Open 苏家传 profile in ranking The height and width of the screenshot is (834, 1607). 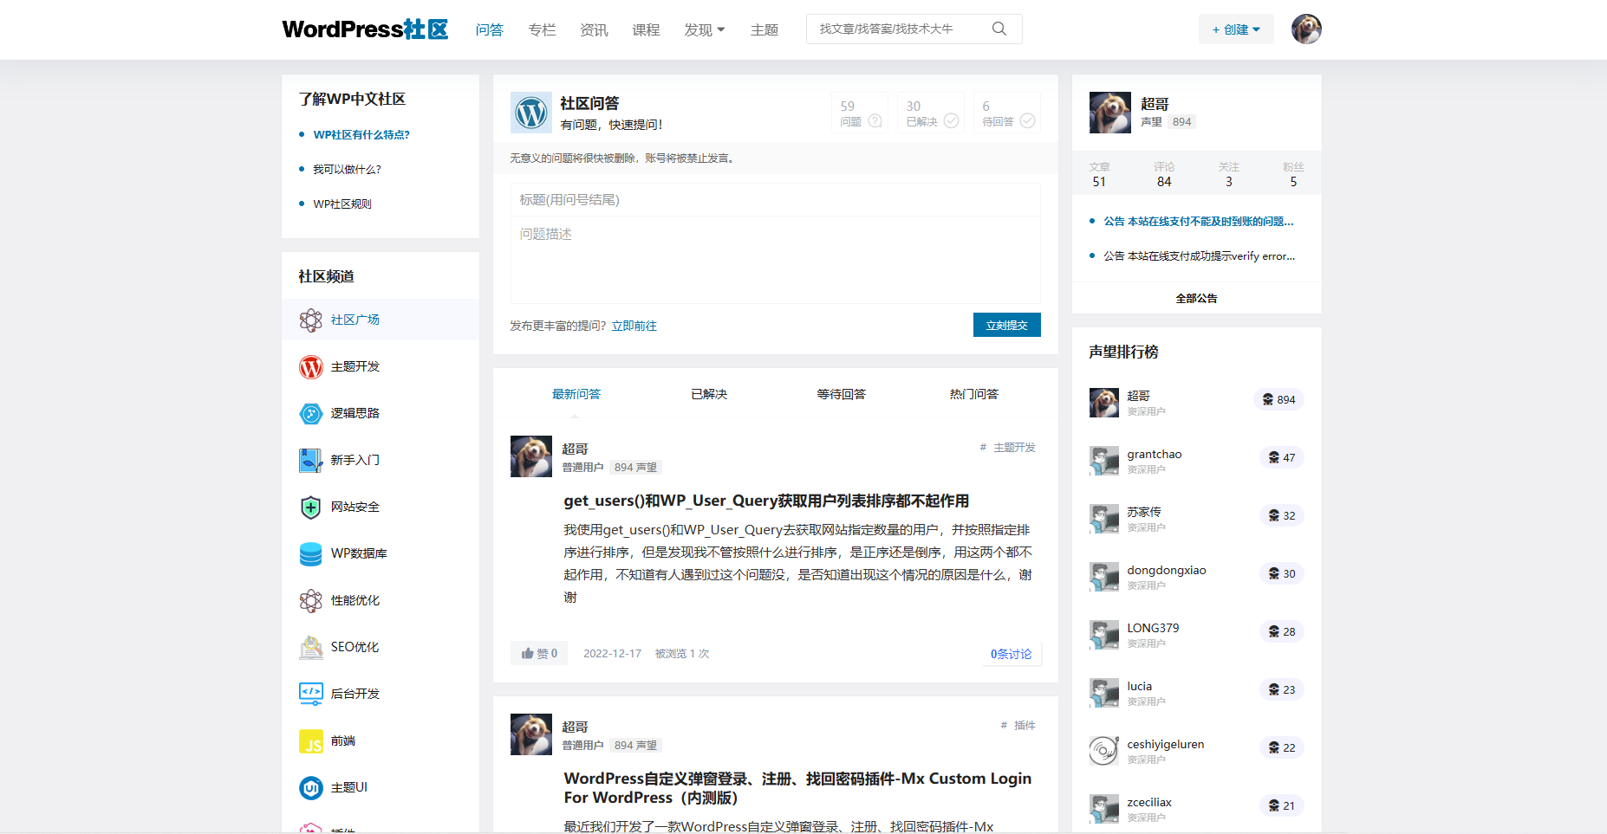point(1144,512)
